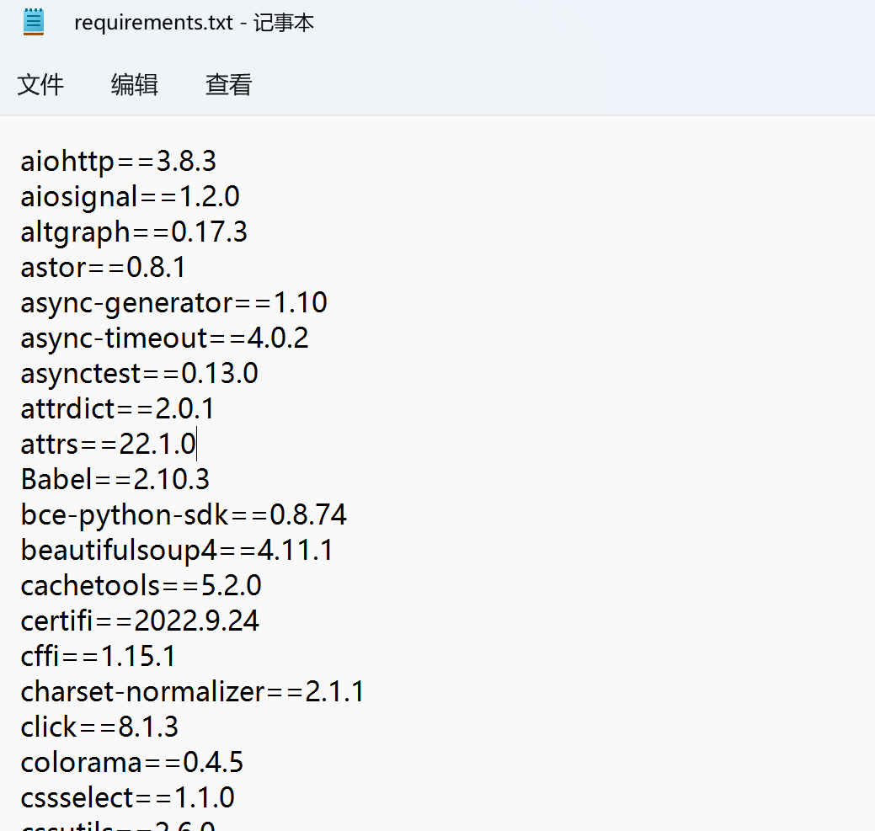This screenshot has width=875, height=831.
Task: Open the 查看 (View) menu
Action: [227, 84]
